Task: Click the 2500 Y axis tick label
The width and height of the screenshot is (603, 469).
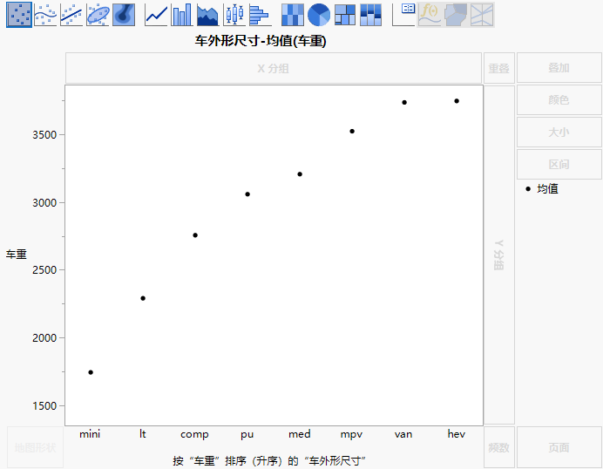Action: coord(44,270)
